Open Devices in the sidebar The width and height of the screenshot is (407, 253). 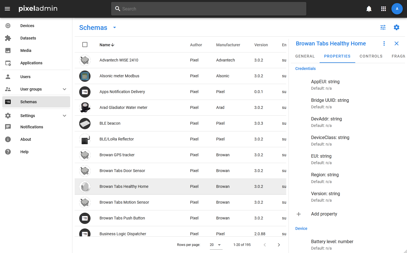tap(27, 26)
